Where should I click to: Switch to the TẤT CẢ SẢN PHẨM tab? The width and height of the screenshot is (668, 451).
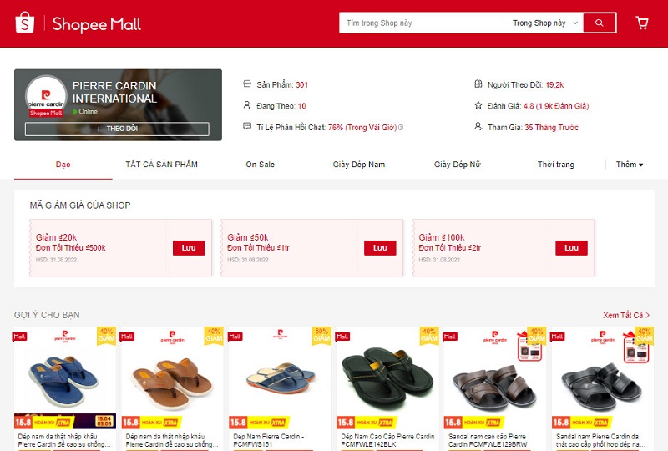161,165
